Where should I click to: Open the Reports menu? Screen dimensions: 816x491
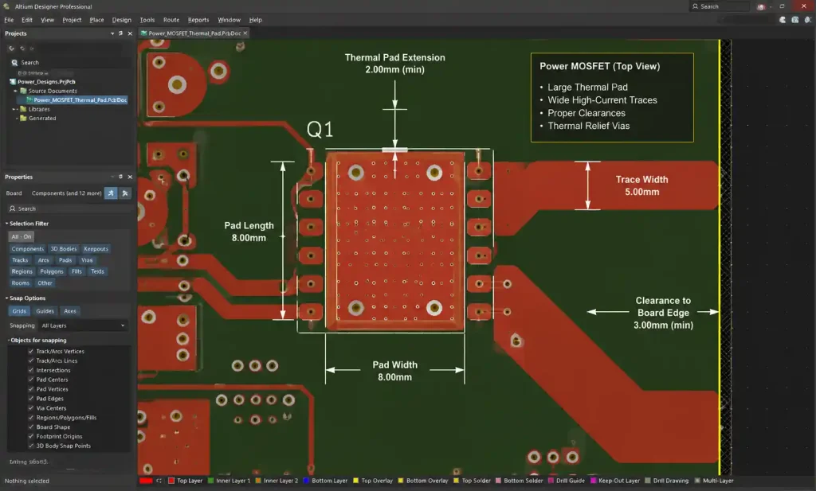(x=198, y=20)
